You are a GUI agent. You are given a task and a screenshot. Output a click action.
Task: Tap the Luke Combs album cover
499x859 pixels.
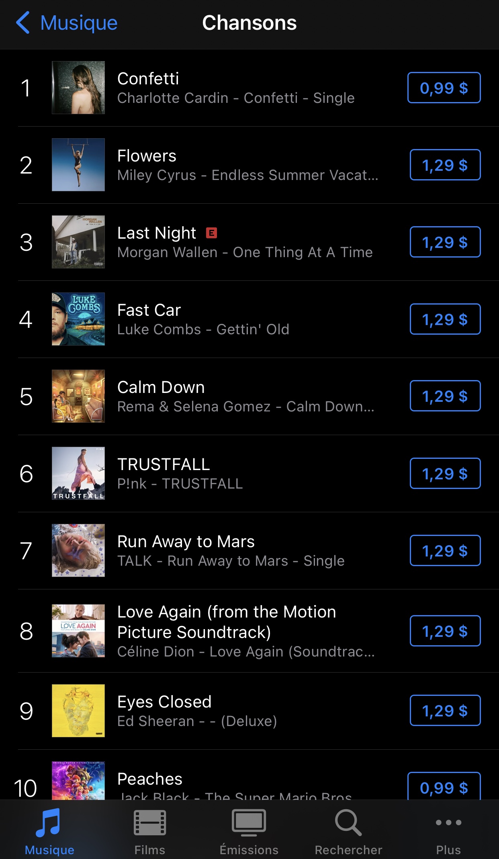click(78, 319)
